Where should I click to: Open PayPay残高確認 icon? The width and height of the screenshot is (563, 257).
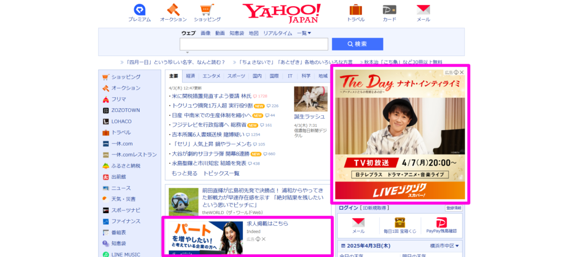pyautogui.click(x=441, y=222)
